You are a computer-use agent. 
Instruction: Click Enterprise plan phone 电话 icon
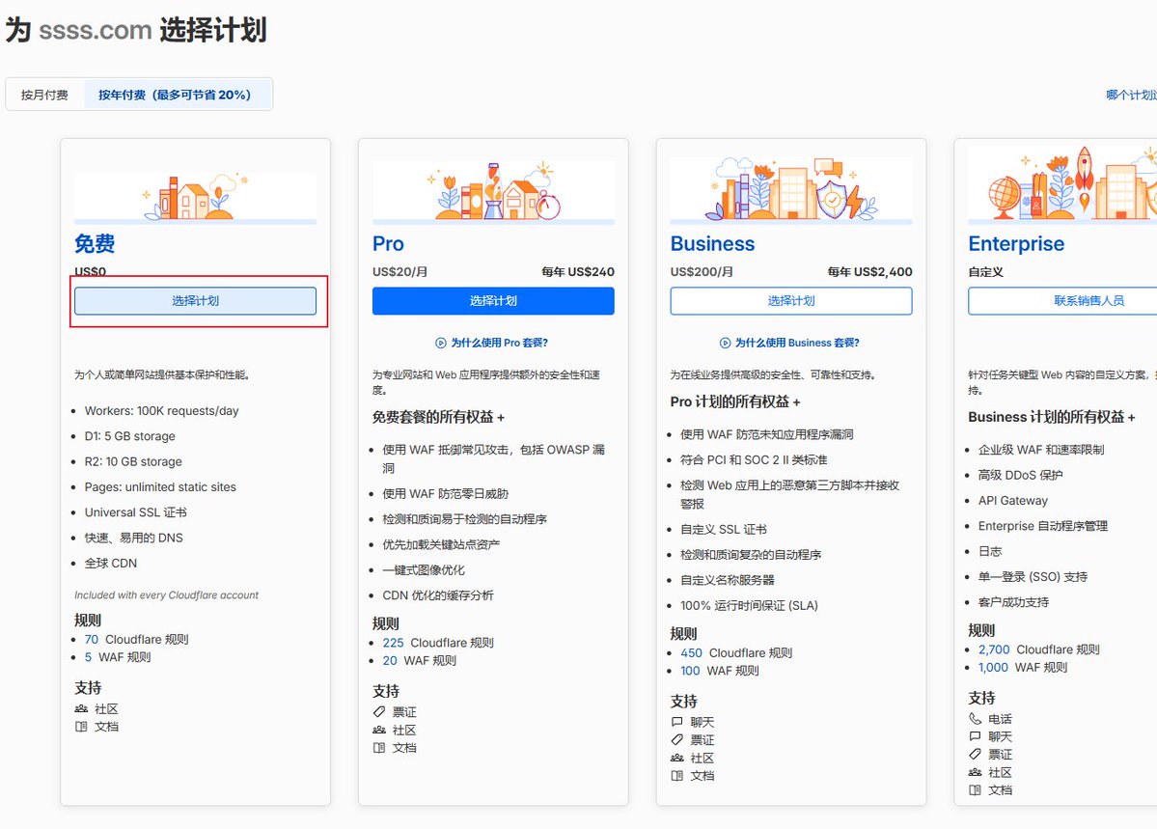(975, 718)
